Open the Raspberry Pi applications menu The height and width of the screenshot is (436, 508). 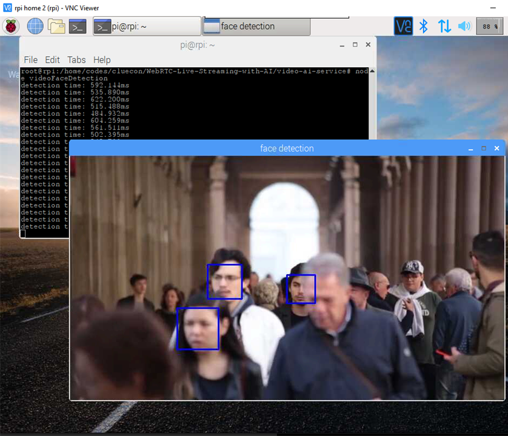(x=12, y=26)
